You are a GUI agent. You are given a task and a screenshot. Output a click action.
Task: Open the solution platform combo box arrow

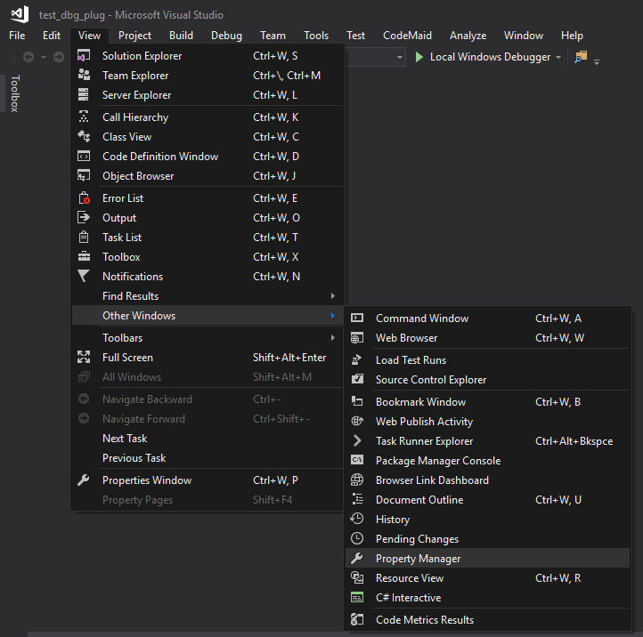399,57
